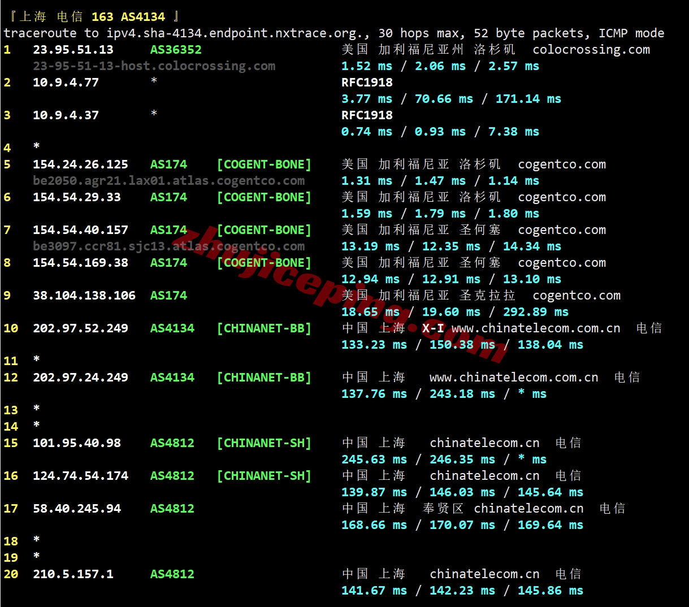
Task: Click hop number 19
Action: click(x=11, y=558)
